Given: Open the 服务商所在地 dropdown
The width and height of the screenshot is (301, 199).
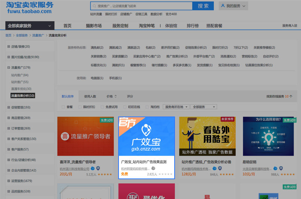Looking at the screenshot, I should pos(176,107).
